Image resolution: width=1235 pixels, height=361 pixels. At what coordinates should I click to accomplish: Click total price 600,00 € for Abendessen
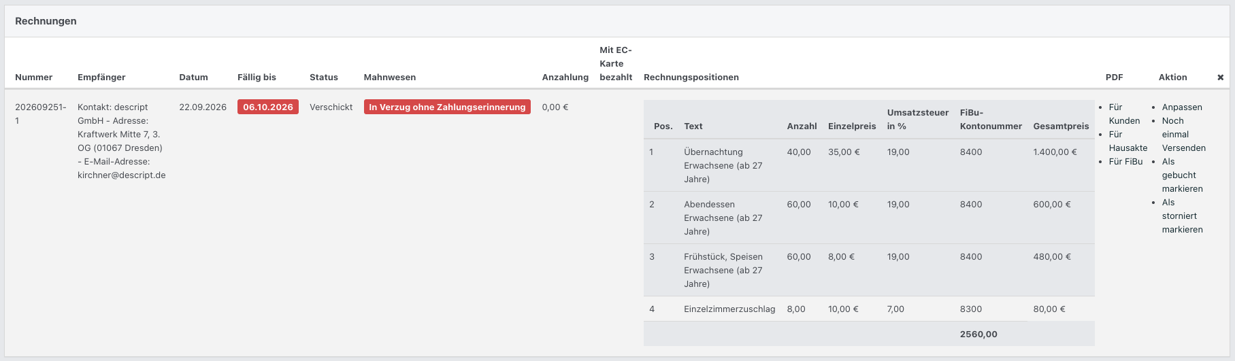[1052, 205]
